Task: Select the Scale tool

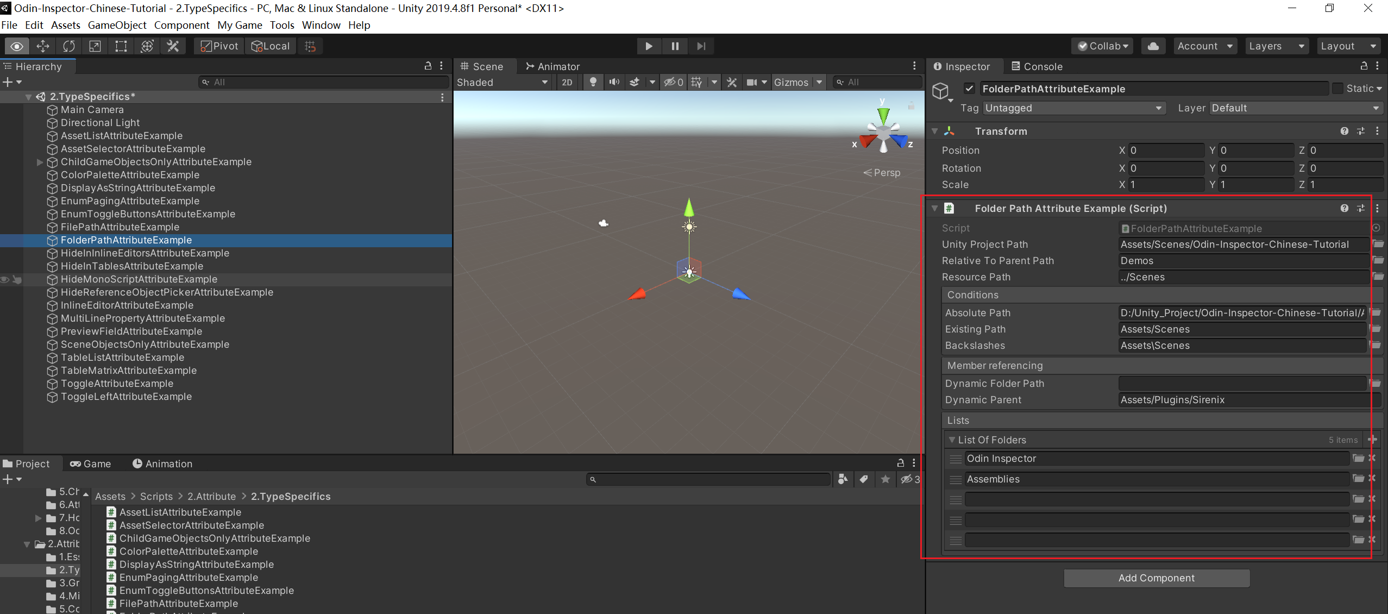Action: click(95, 46)
